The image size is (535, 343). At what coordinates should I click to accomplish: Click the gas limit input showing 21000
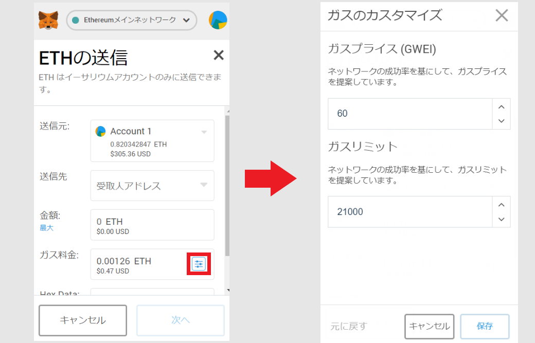[x=410, y=212]
